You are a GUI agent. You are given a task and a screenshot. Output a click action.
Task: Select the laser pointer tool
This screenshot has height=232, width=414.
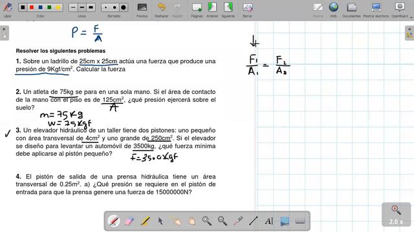point(238,221)
